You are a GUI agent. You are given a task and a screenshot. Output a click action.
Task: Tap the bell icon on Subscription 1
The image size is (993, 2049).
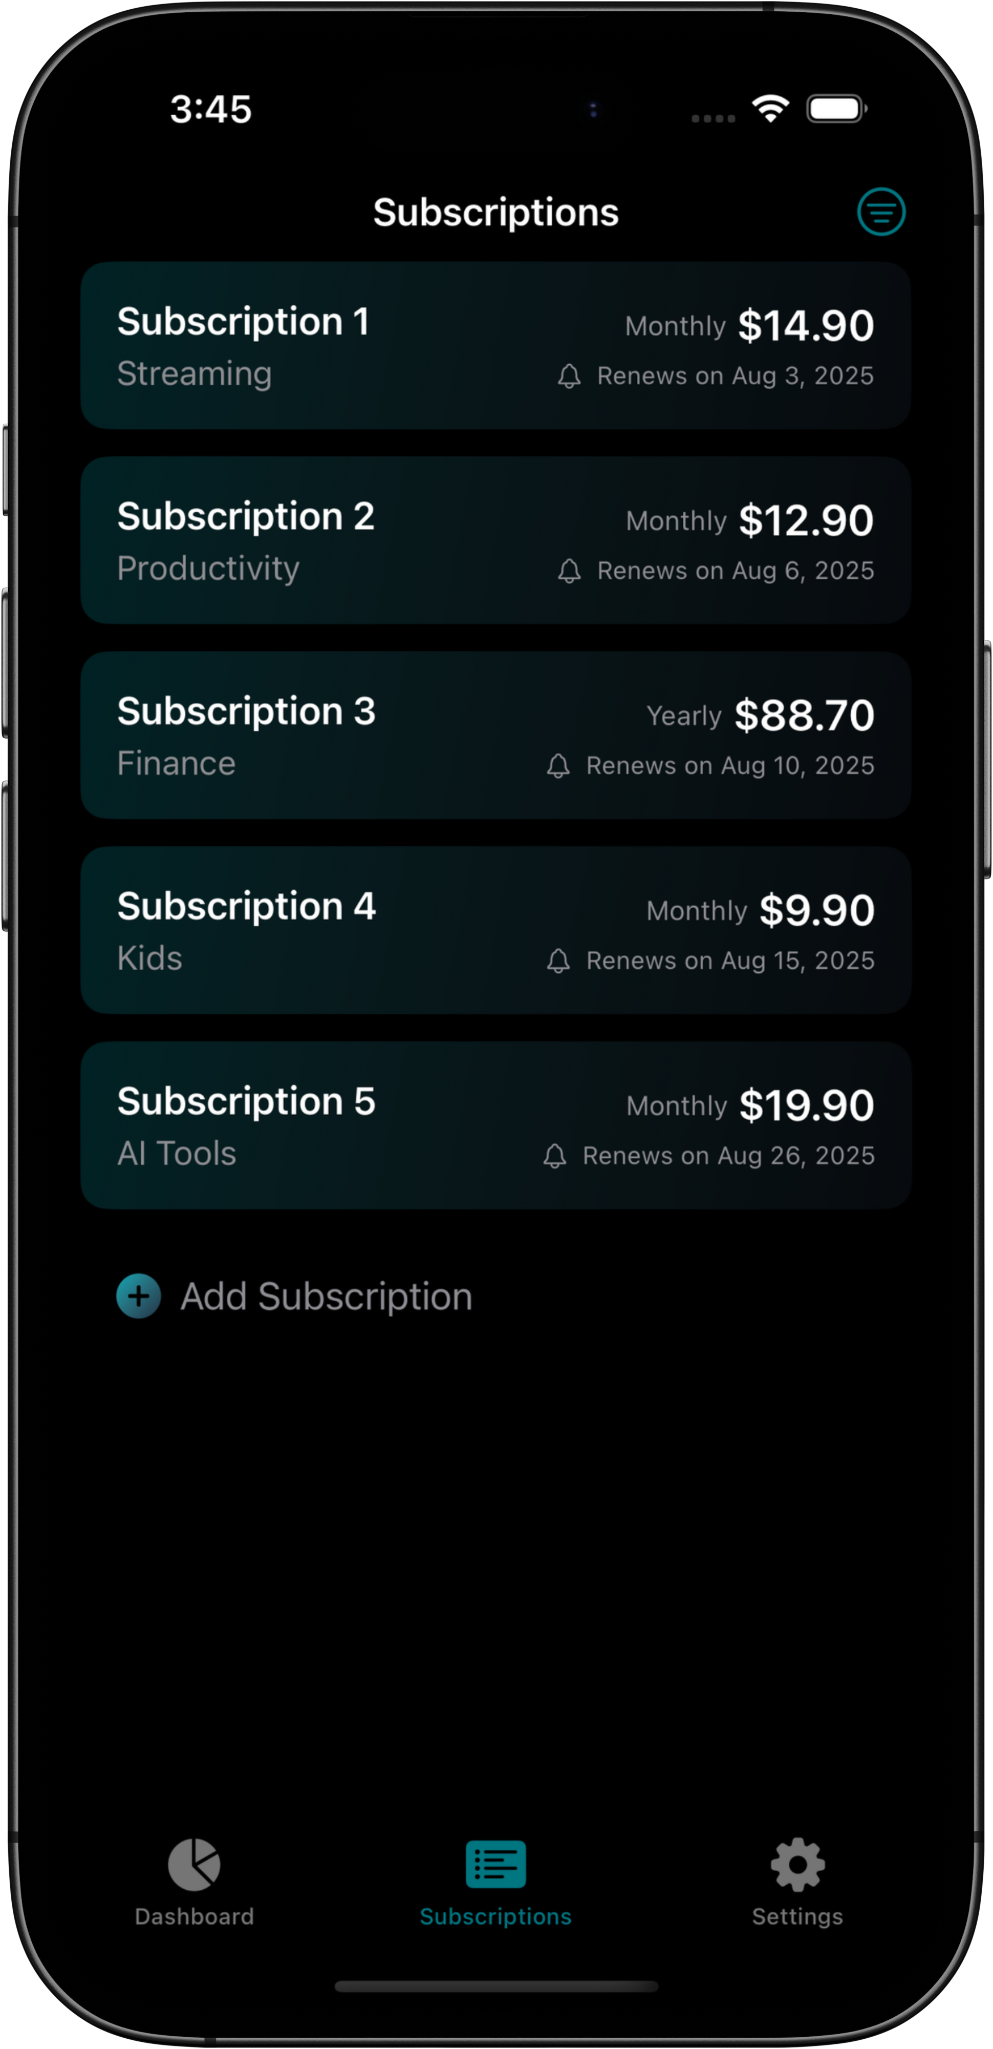(569, 376)
